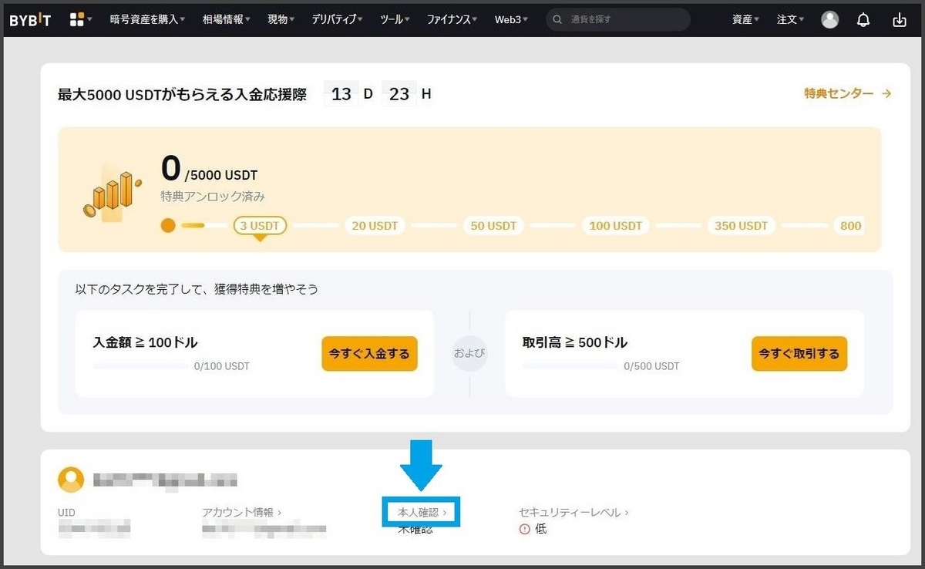Click the 0/100 USDT progress text
The image size is (925, 569).
[222, 366]
